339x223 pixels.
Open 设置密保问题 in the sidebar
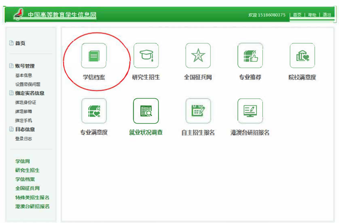pos(28,84)
